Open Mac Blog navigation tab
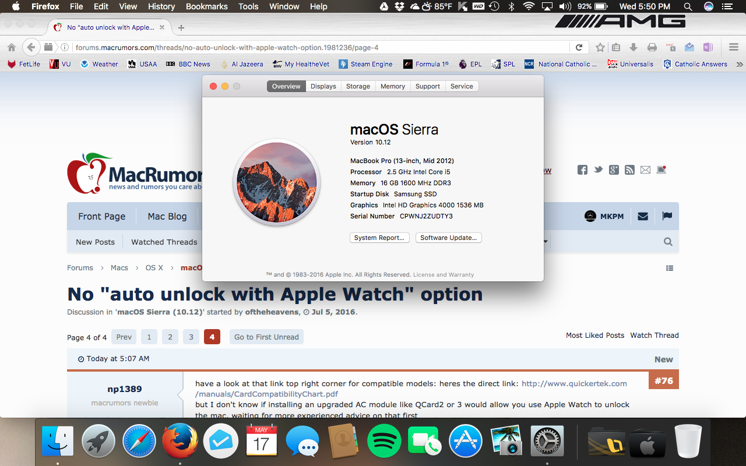Viewport: 746px width, 466px height. 167,216
